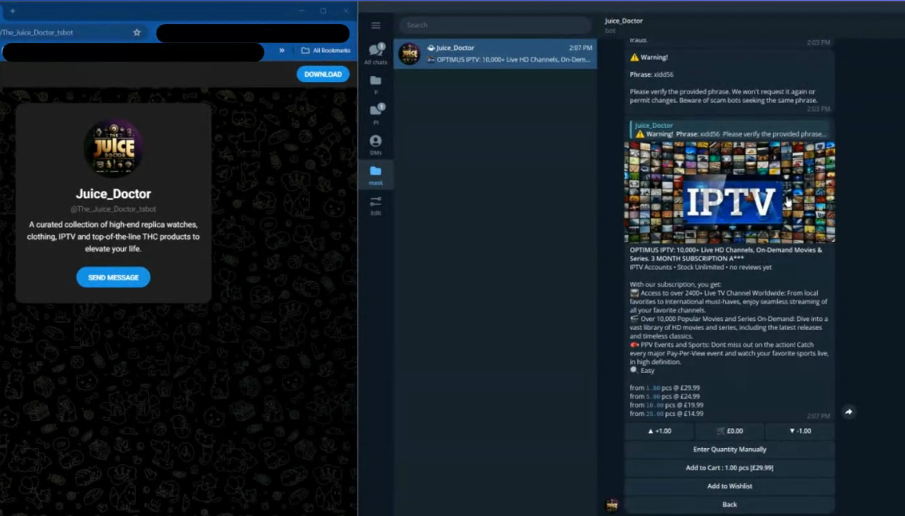Click in the Telegram Search field

(x=495, y=26)
